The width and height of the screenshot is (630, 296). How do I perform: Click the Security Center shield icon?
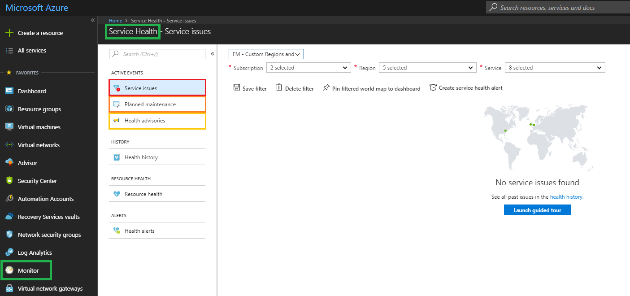pos(9,181)
